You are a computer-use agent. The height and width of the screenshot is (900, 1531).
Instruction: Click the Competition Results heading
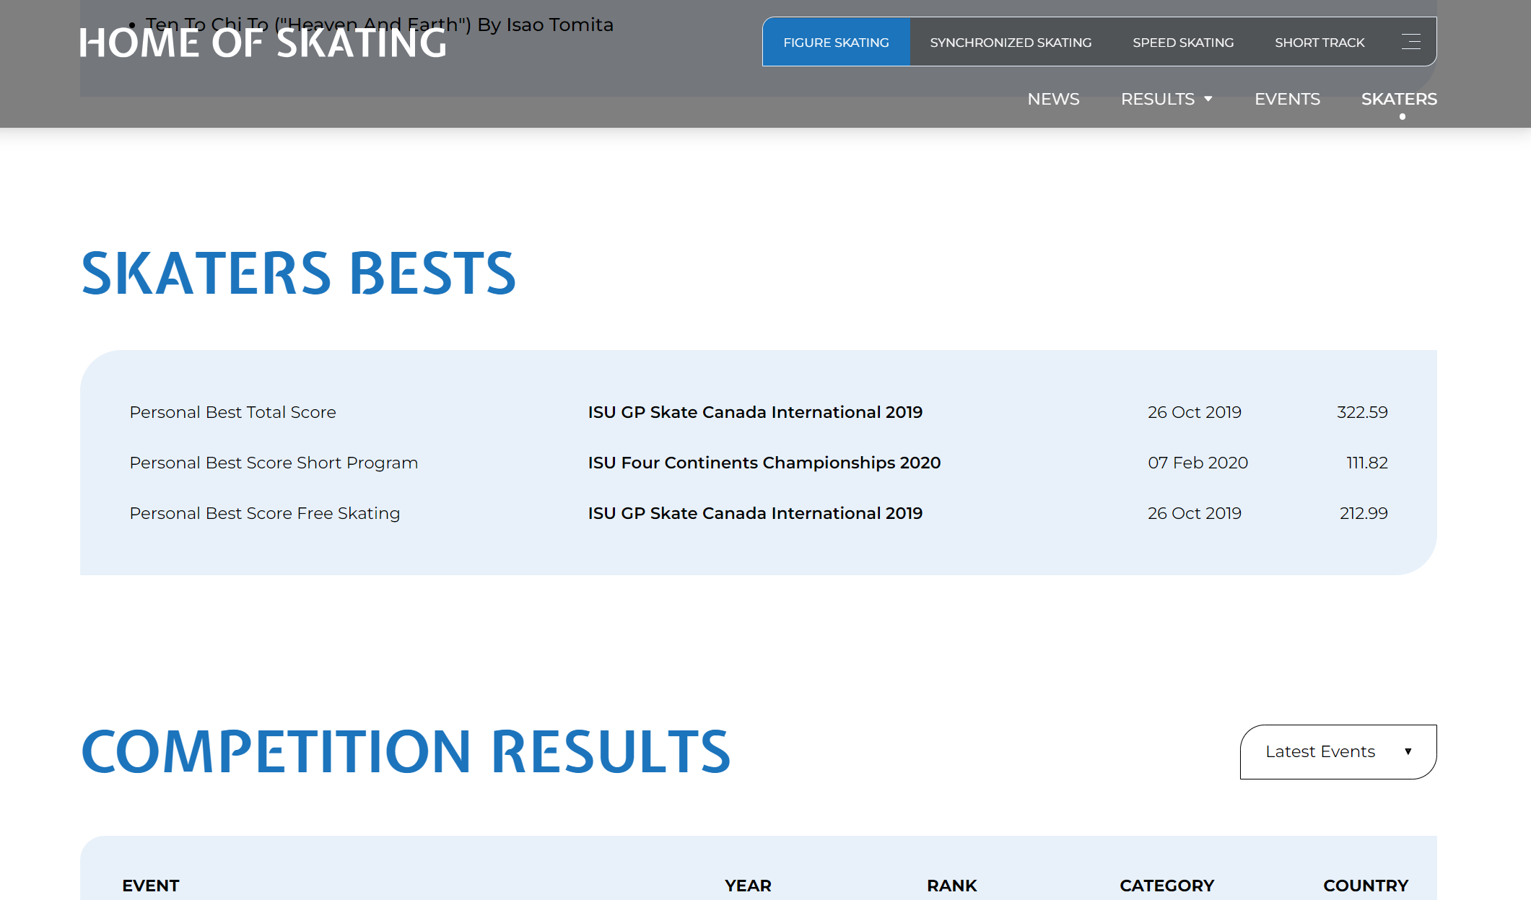coord(406,752)
